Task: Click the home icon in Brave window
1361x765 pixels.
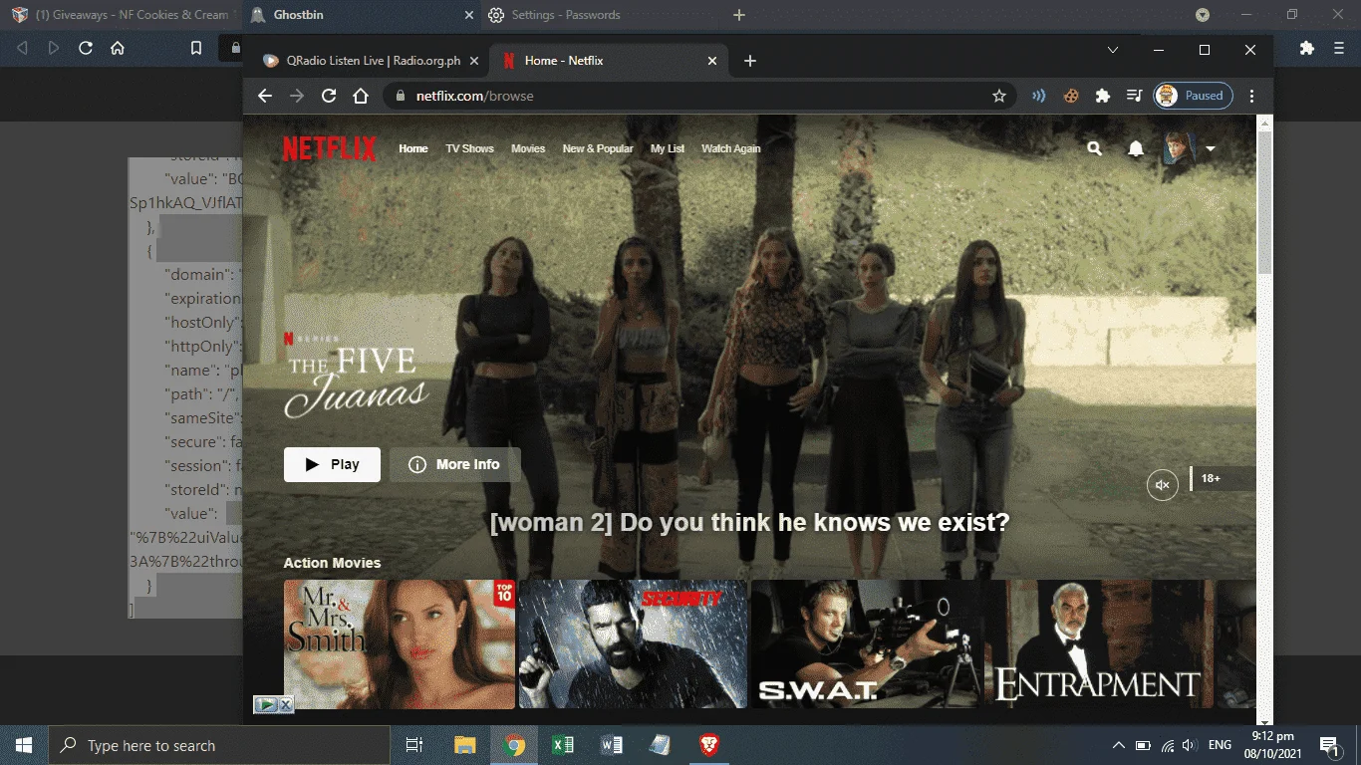Action: pyautogui.click(x=118, y=48)
